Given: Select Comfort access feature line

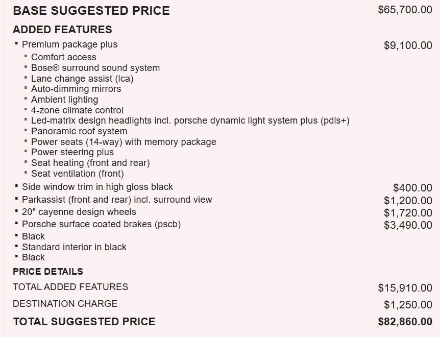Looking at the screenshot, I should pos(63,57).
